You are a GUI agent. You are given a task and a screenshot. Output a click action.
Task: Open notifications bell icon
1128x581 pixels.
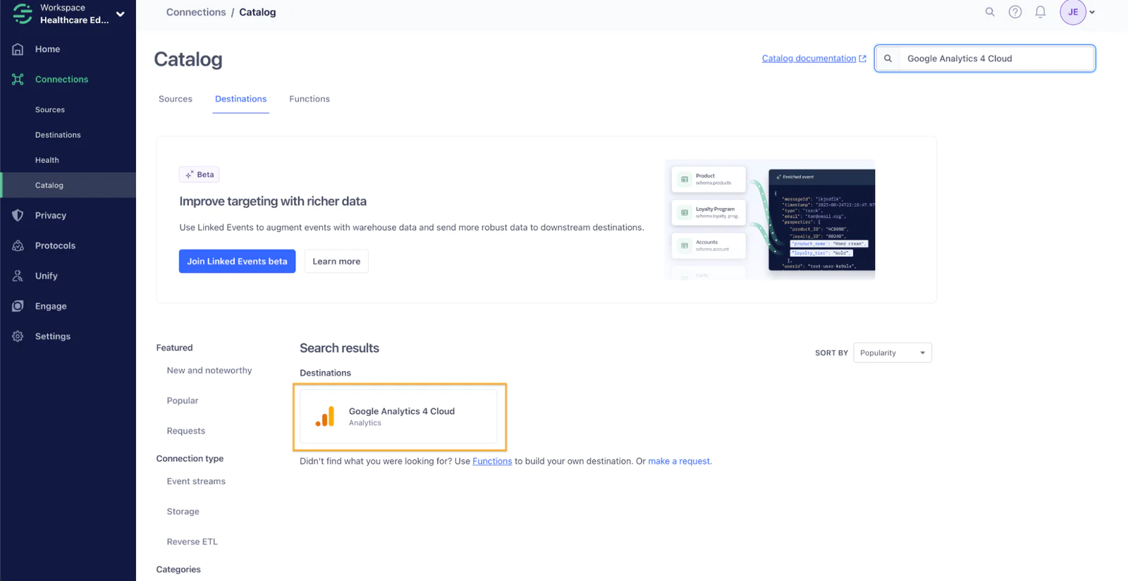click(x=1040, y=12)
